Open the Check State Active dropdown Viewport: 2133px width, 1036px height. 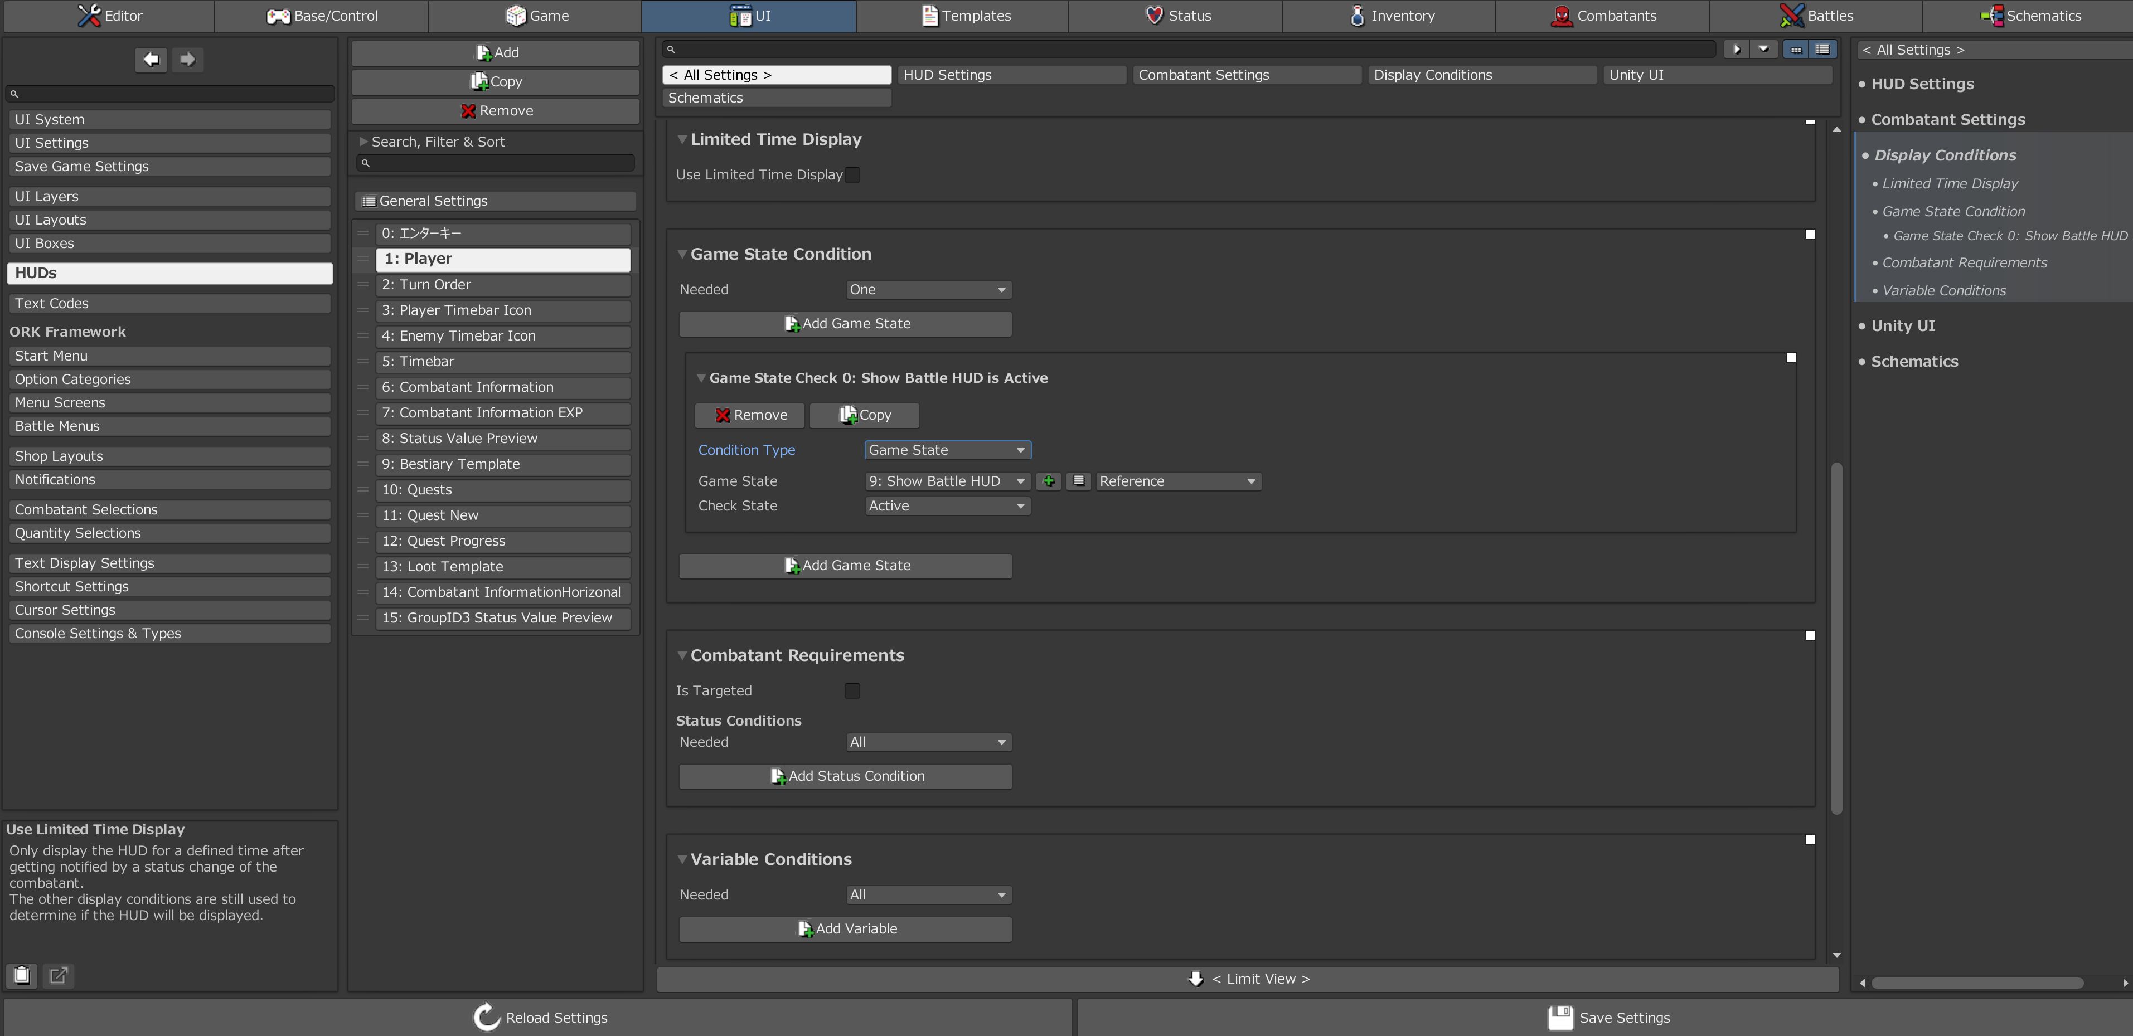pyautogui.click(x=947, y=505)
